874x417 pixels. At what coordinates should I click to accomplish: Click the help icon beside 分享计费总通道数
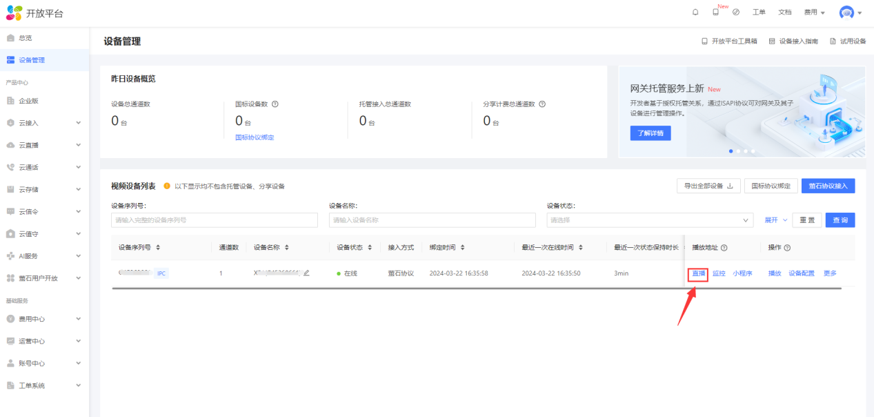[x=542, y=104]
